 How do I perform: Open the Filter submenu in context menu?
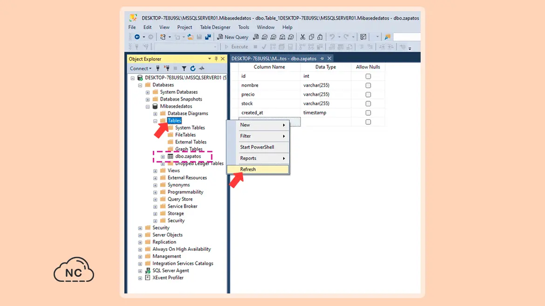258,136
